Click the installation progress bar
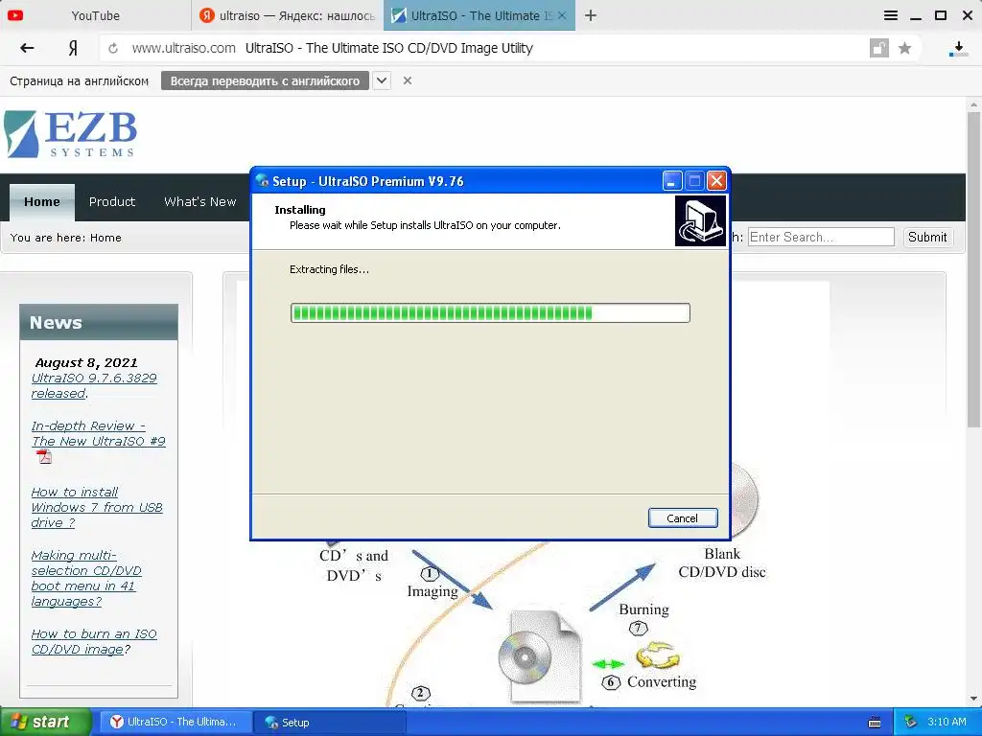Image resolution: width=982 pixels, height=736 pixels. tap(490, 313)
